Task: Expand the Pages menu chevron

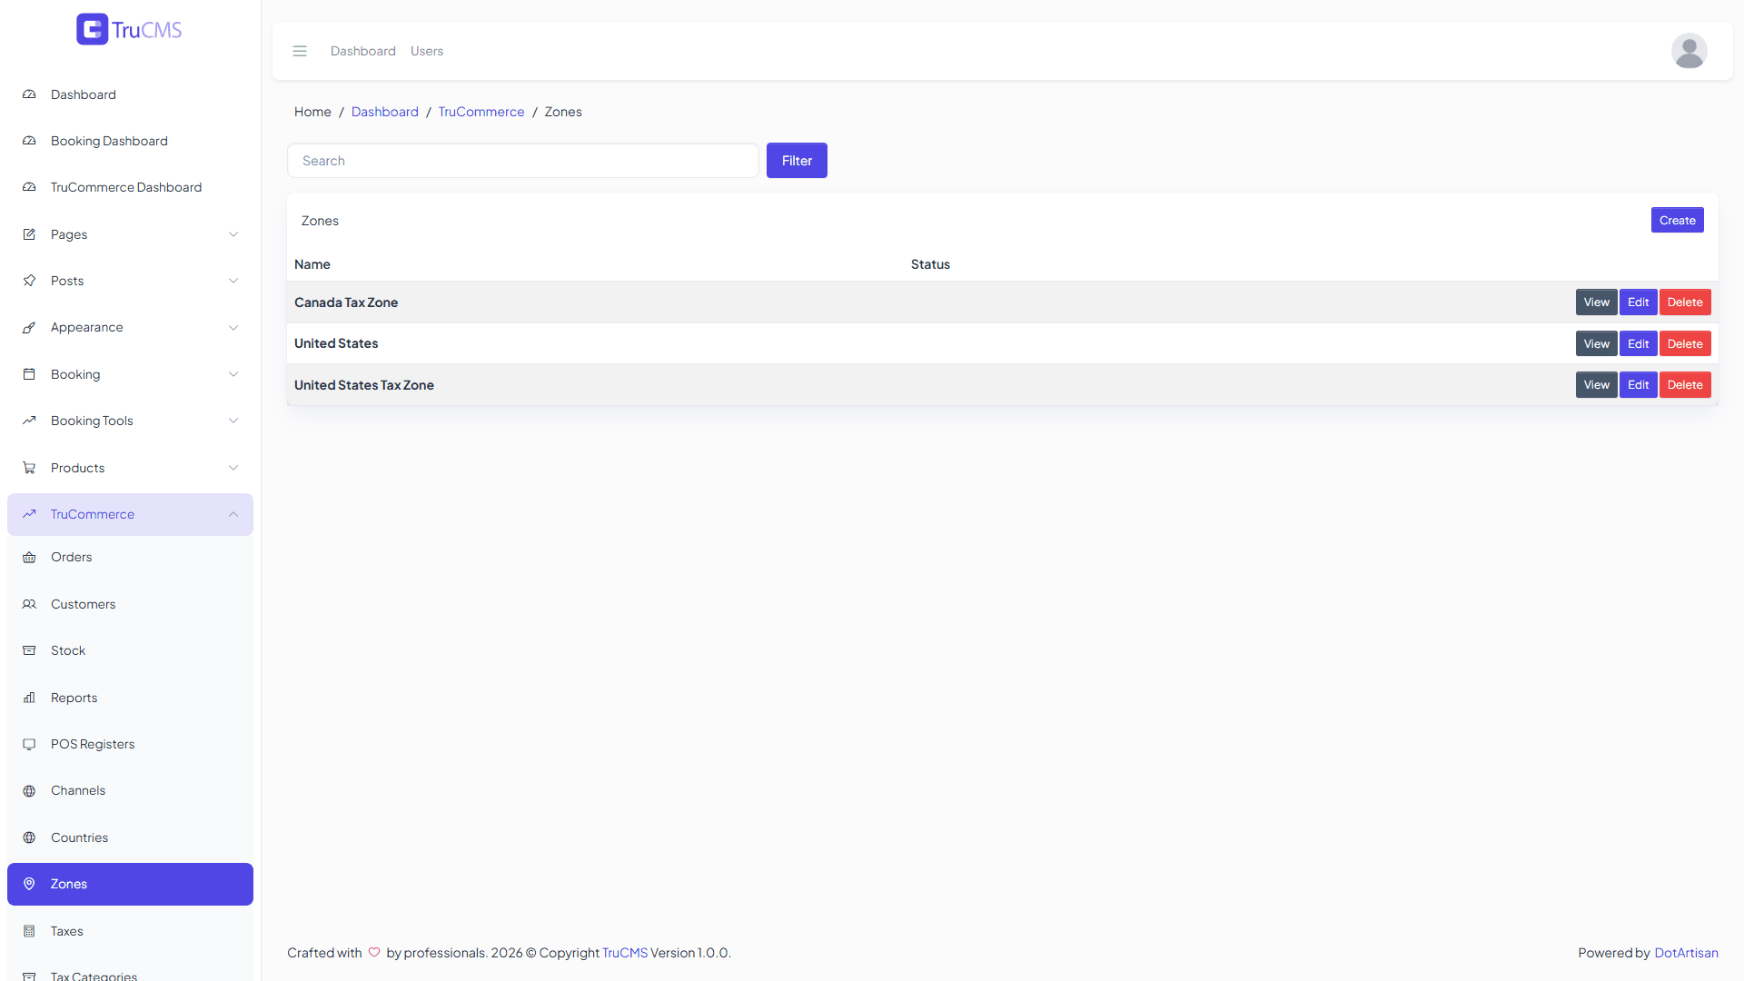Action: coord(233,234)
